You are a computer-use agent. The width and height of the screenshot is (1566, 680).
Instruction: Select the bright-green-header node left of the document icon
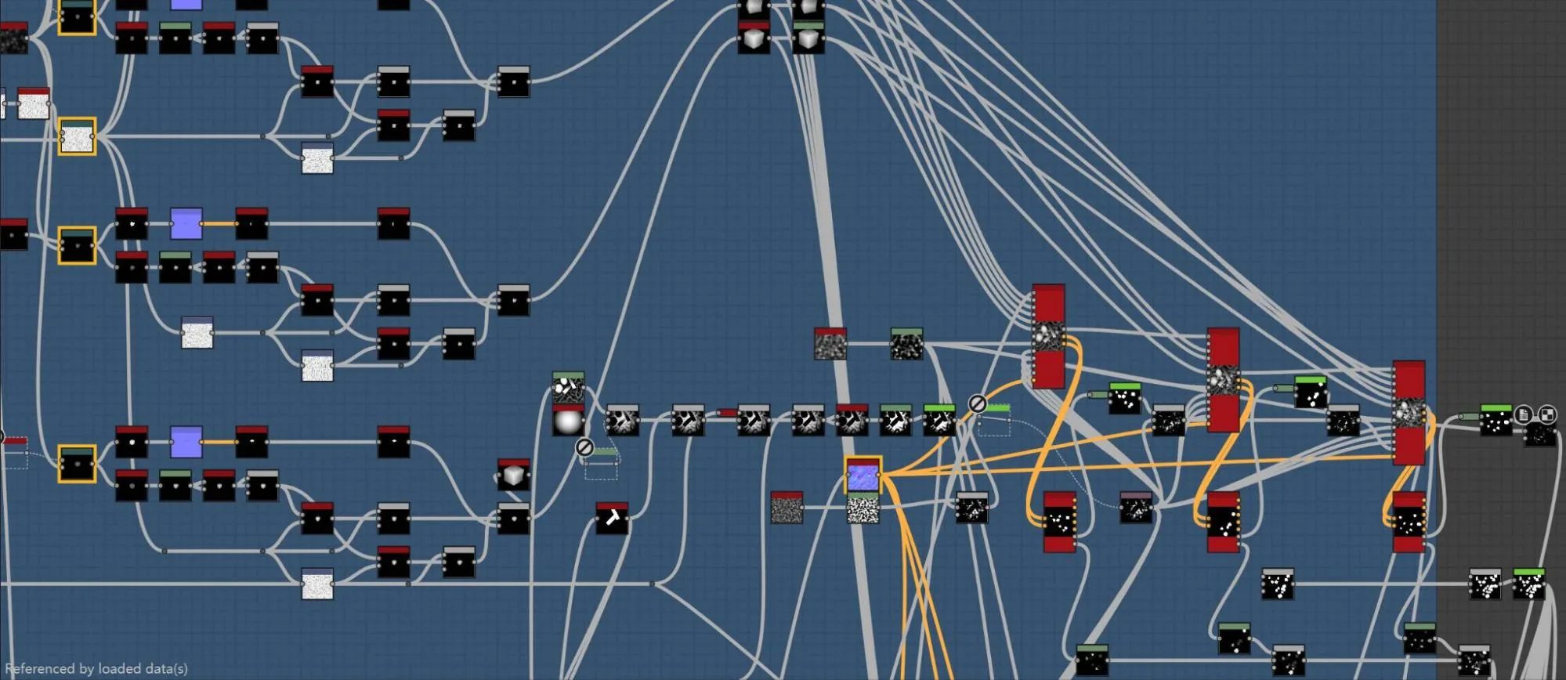[1496, 421]
